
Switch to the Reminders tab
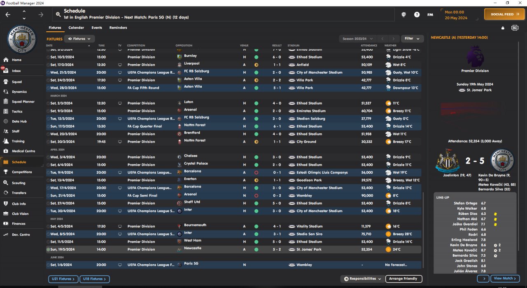[118, 28]
